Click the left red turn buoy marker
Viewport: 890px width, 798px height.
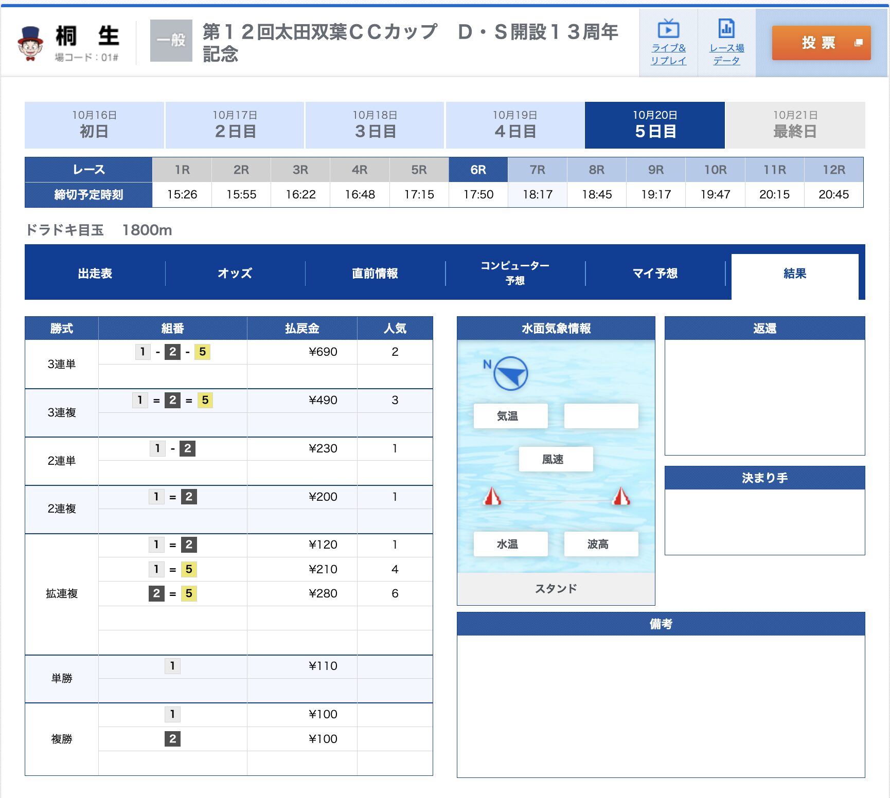(492, 496)
